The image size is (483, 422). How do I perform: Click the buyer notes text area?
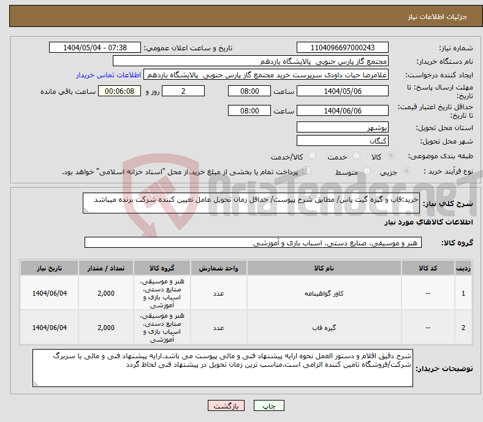(222, 368)
